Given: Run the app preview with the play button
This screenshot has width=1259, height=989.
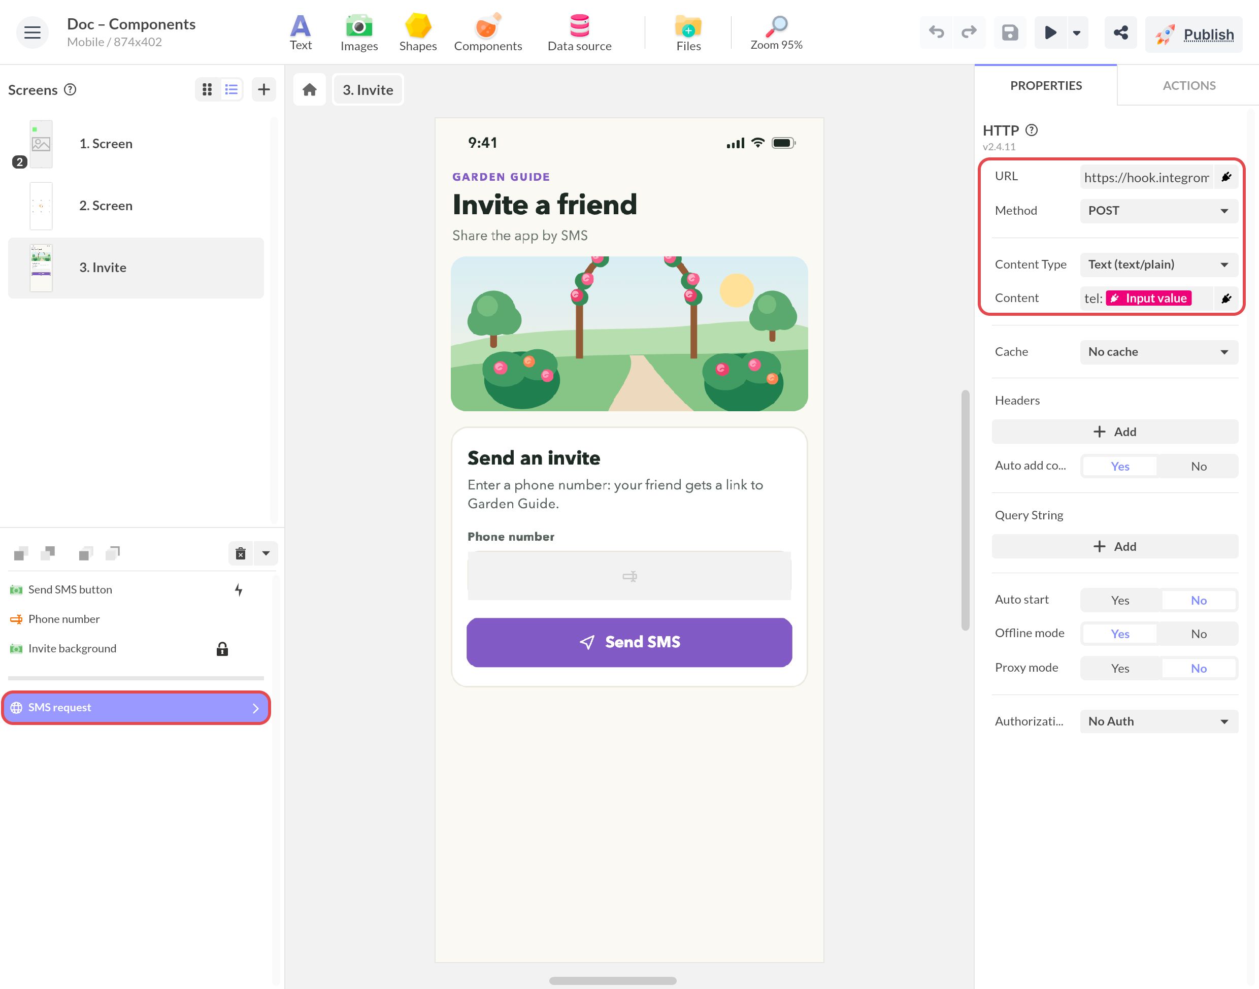Looking at the screenshot, I should pyautogui.click(x=1050, y=32).
